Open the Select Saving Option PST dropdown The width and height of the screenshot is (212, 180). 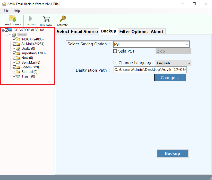[x=151, y=44]
